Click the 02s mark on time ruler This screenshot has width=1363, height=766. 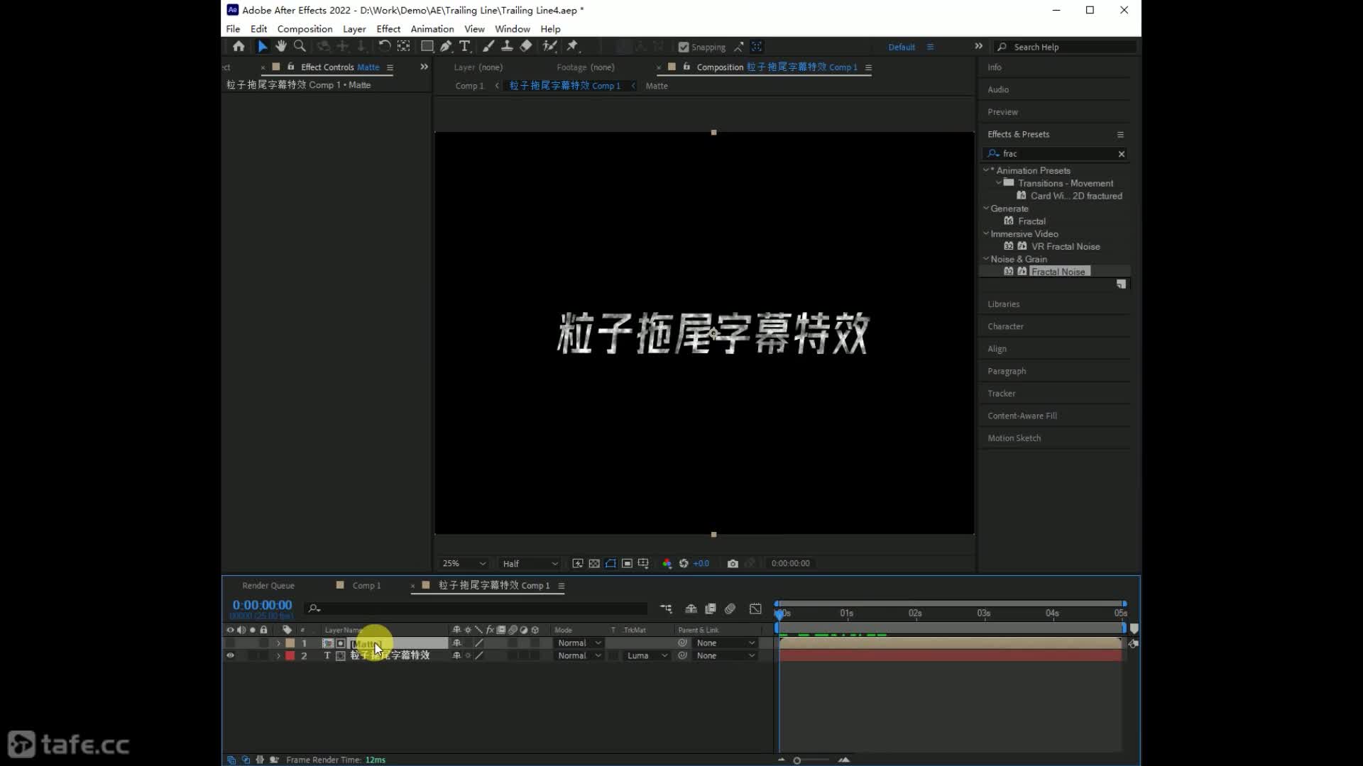click(915, 613)
